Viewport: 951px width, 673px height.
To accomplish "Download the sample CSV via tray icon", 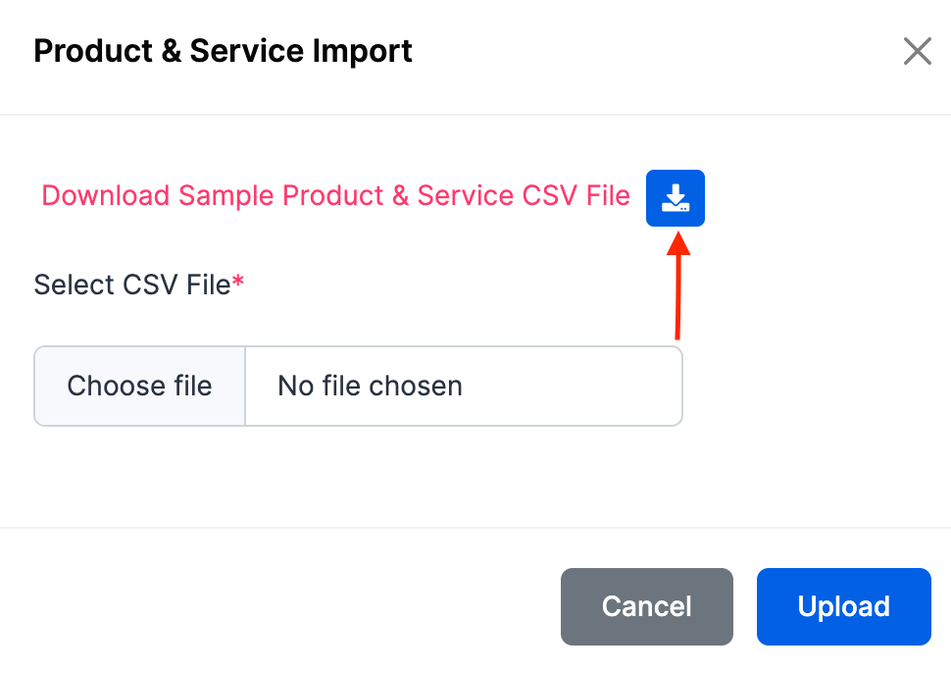I will (x=675, y=198).
